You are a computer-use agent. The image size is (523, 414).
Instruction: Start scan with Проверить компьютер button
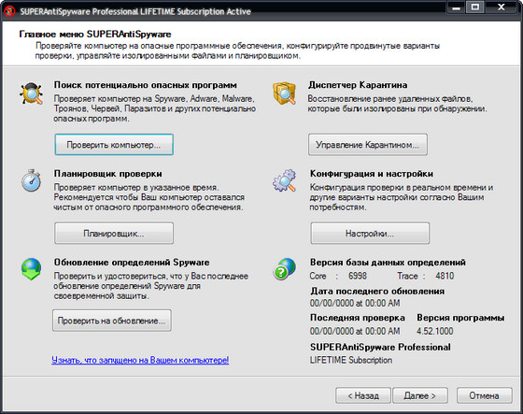(x=114, y=145)
